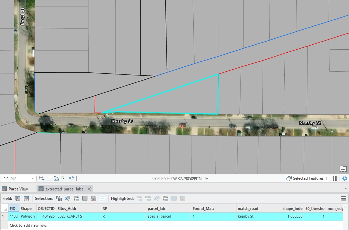Expand the coordinate display format dropdown
Image resolution: width=349 pixels, height=230 pixels.
coord(207,179)
